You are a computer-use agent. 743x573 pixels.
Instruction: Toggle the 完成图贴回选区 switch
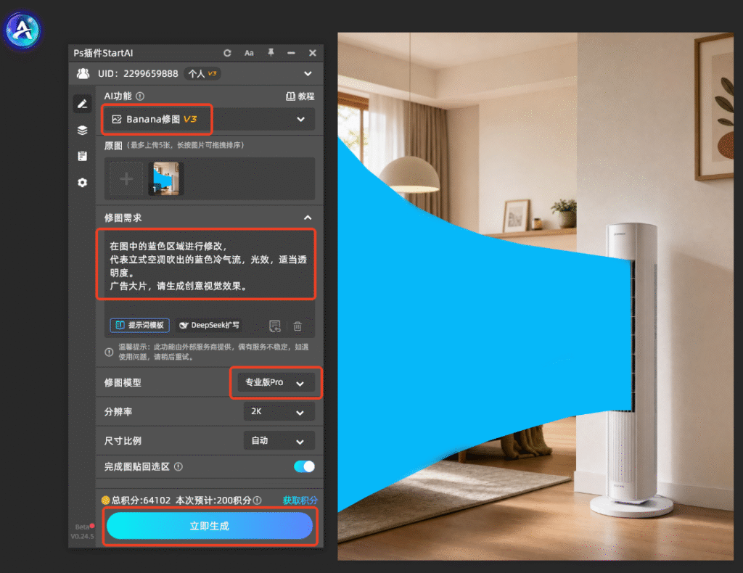[x=304, y=467]
